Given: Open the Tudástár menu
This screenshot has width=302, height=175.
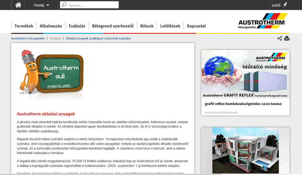Looking at the screenshot, I should [x=77, y=26].
